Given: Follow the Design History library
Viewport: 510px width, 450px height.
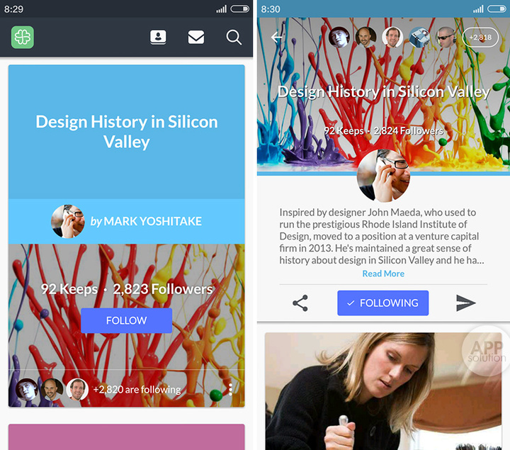Looking at the screenshot, I should [127, 320].
